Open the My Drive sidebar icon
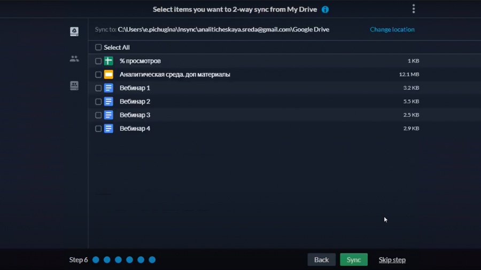Image resolution: width=481 pixels, height=270 pixels. click(x=74, y=31)
